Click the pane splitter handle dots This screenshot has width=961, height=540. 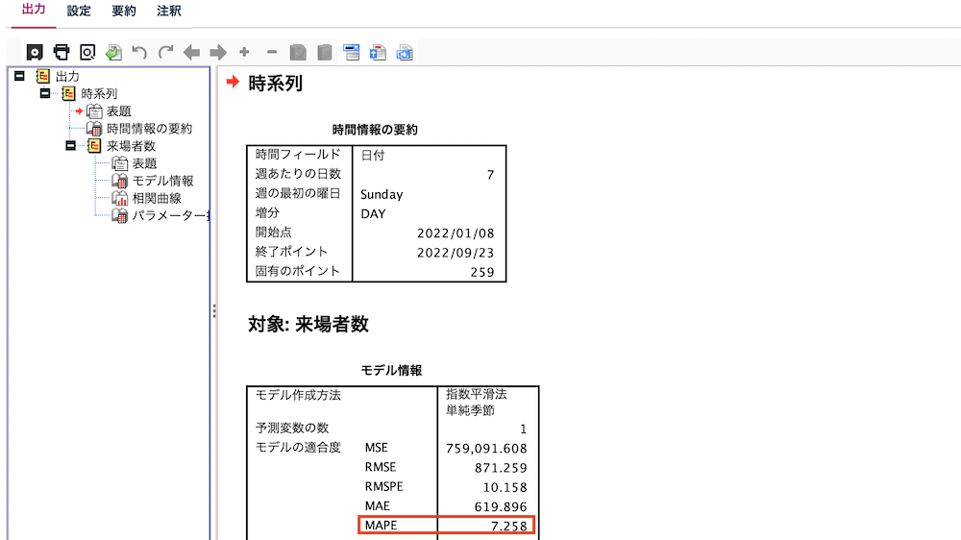coord(214,310)
